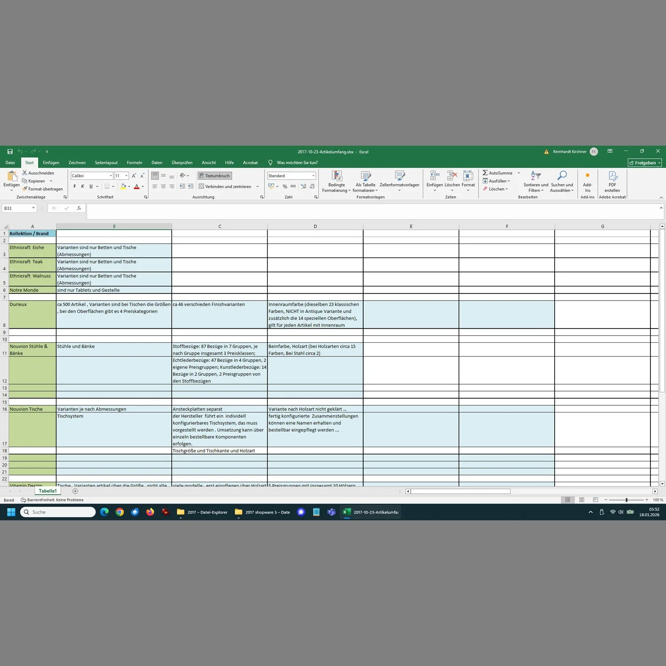Image resolution: width=666 pixels, height=666 pixels.
Task: Click Barrierefreiheit: Keine Probleme status
Action: [x=52, y=500]
